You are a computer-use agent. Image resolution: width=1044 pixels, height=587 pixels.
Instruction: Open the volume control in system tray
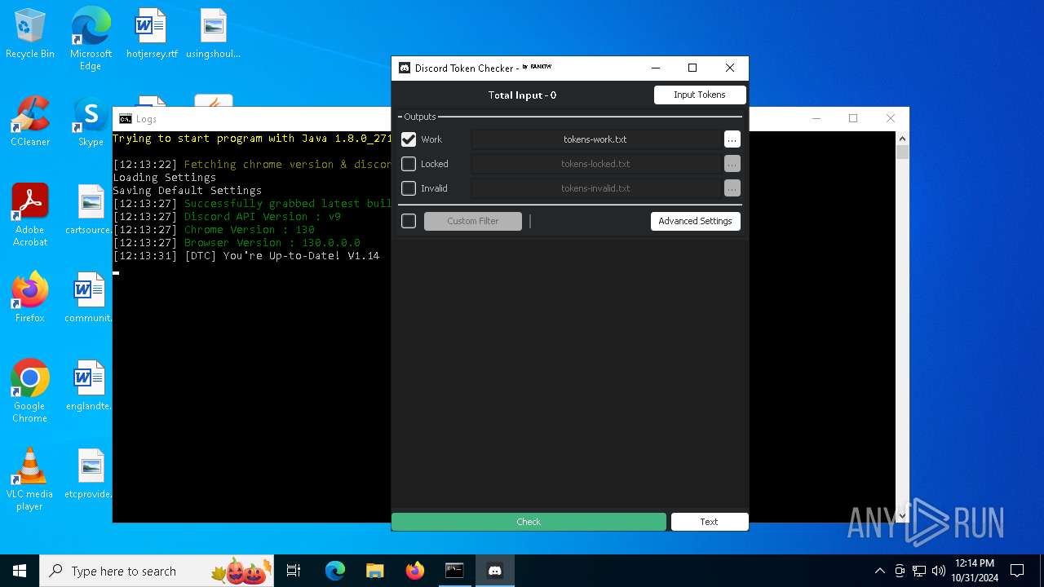coord(938,571)
